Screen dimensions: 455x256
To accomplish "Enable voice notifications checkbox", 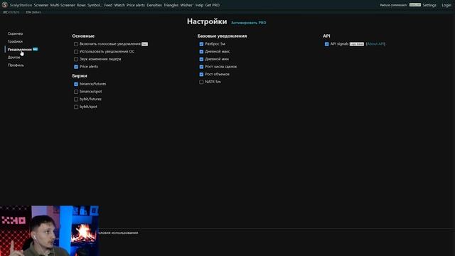I will point(76,44).
